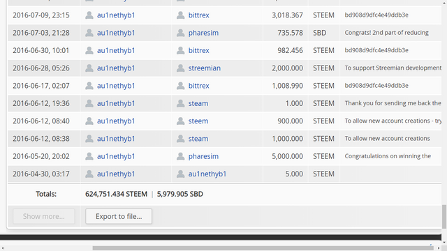This screenshot has height=251, width=447.
Task: Click the horizontal scrollbar left arrow
Action: click(x=2, y=248)
